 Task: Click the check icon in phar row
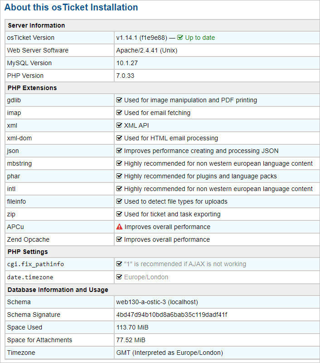tap(119, 176)
